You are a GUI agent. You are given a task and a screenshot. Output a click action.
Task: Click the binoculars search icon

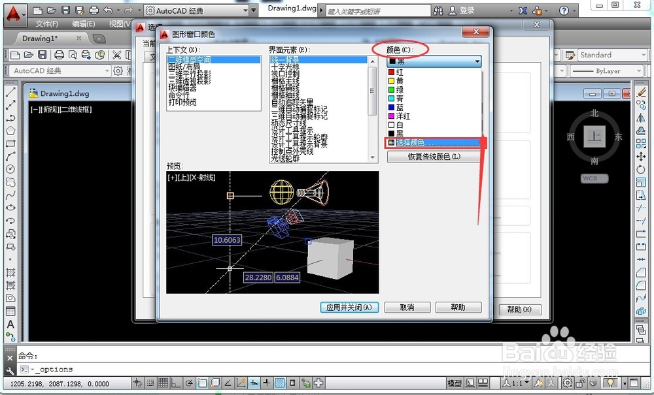click(438, 11)
